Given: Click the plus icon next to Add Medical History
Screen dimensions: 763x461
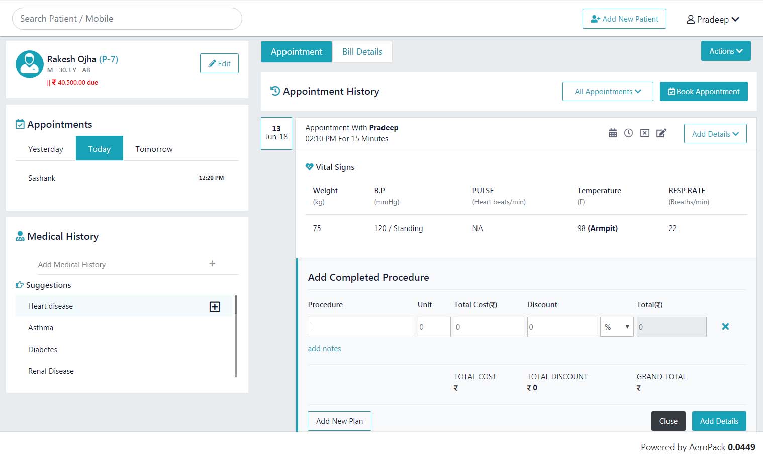Looking at the screenshot, I should click(x=212, y=264).
